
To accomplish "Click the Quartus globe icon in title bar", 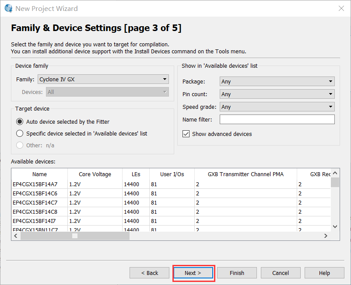I will click(x=8, y=8).
